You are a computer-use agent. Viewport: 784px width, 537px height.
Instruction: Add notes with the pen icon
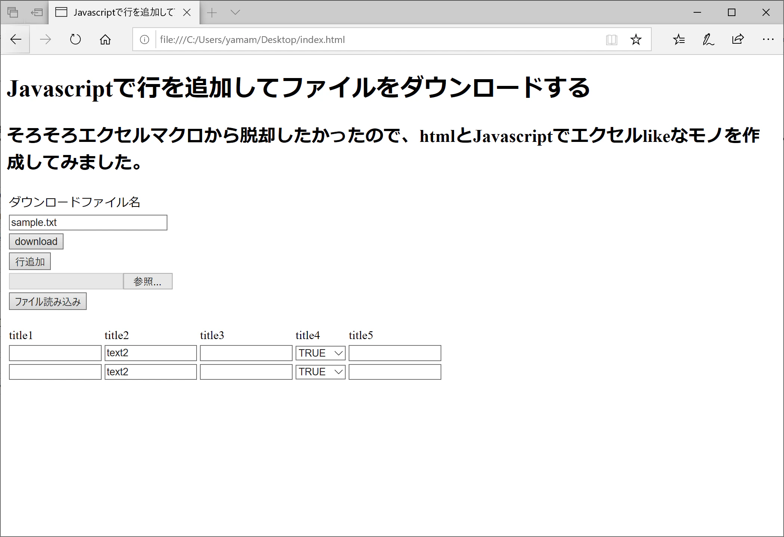(x=709, y=40)
